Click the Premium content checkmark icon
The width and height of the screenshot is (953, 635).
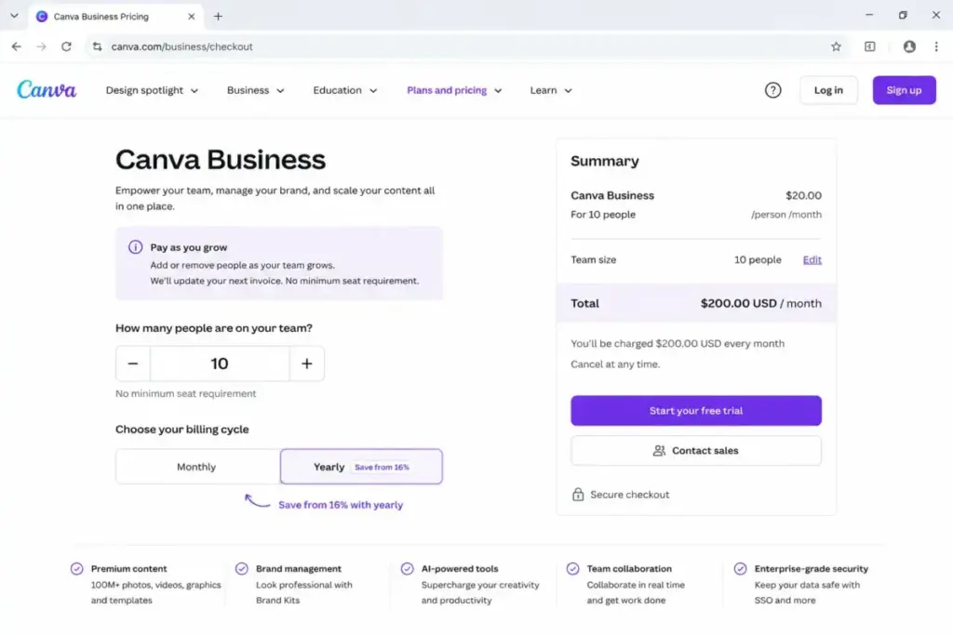[x=76, y=569]
